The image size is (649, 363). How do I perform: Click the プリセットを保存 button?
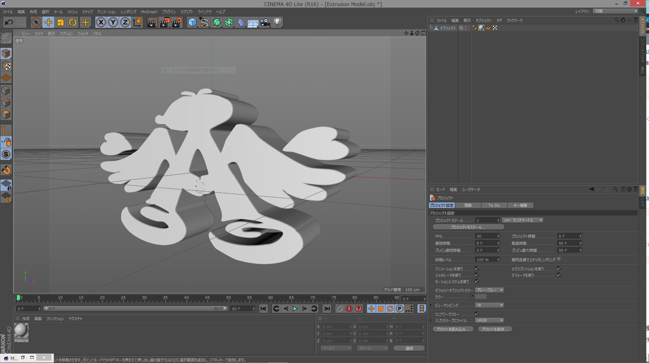coord(494,329)
